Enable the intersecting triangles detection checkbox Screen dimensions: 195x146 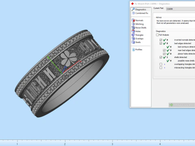click(x=161, y=68)
